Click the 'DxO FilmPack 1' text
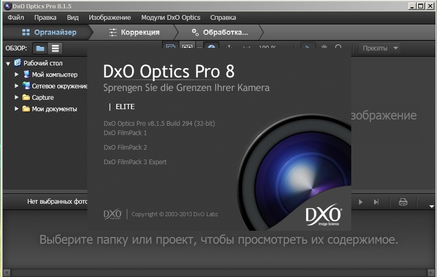Viewport: 437px width, 277px height. [x=125, y=133]
